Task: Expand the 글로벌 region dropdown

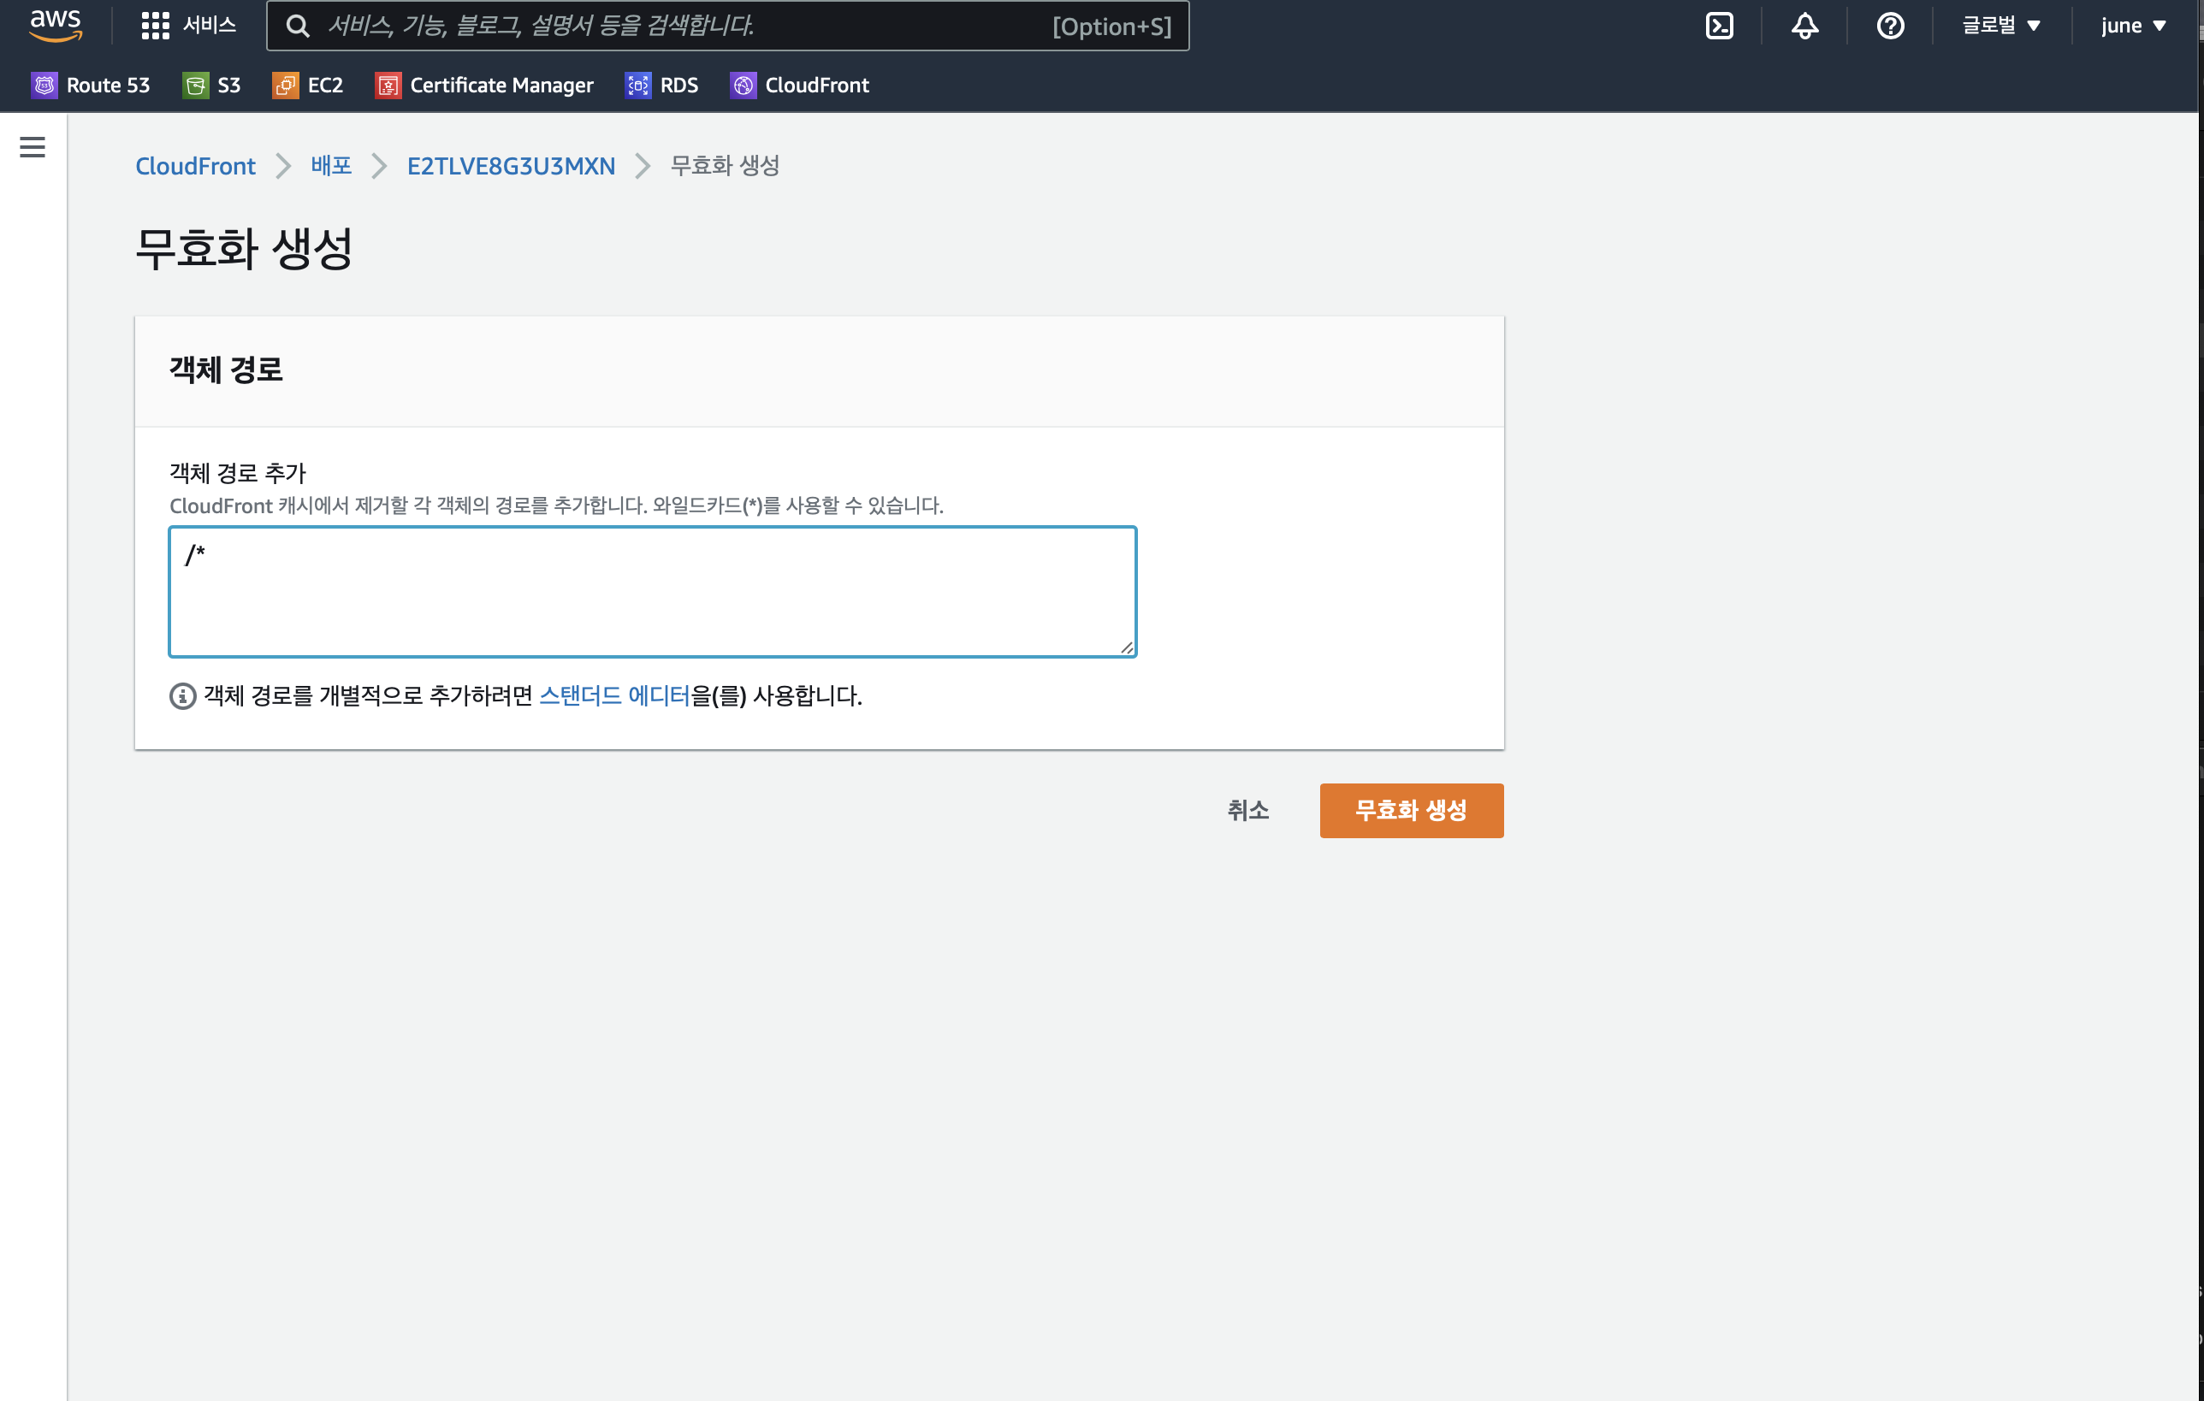Action: (x=2001, y=26)
